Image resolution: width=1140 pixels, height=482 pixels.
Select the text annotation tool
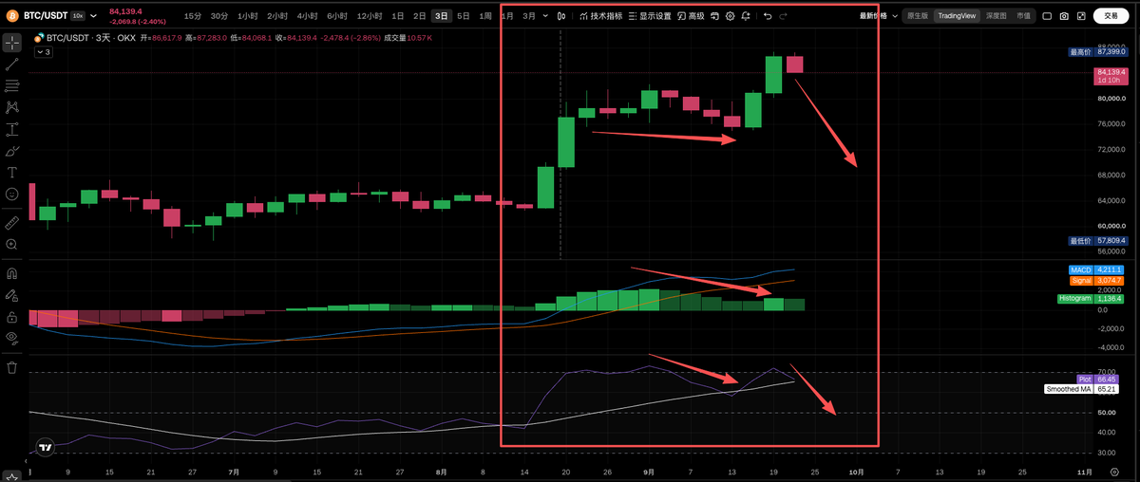click(x=12, y=173)
